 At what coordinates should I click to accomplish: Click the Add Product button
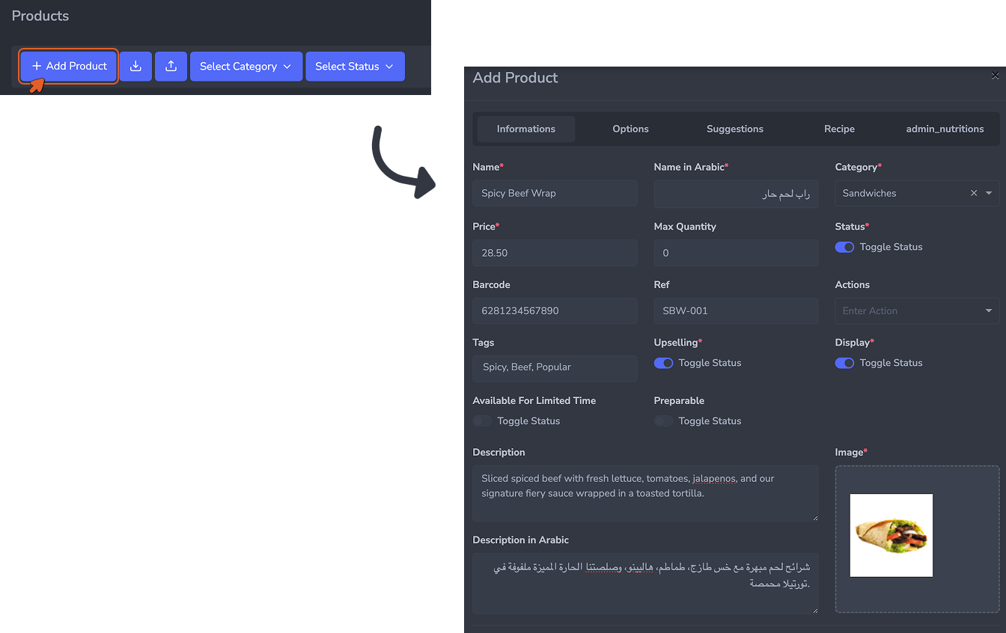tap(69, 66)
